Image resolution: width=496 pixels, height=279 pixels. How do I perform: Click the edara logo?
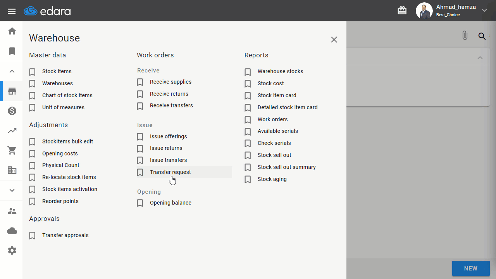(x=47, y=11)
